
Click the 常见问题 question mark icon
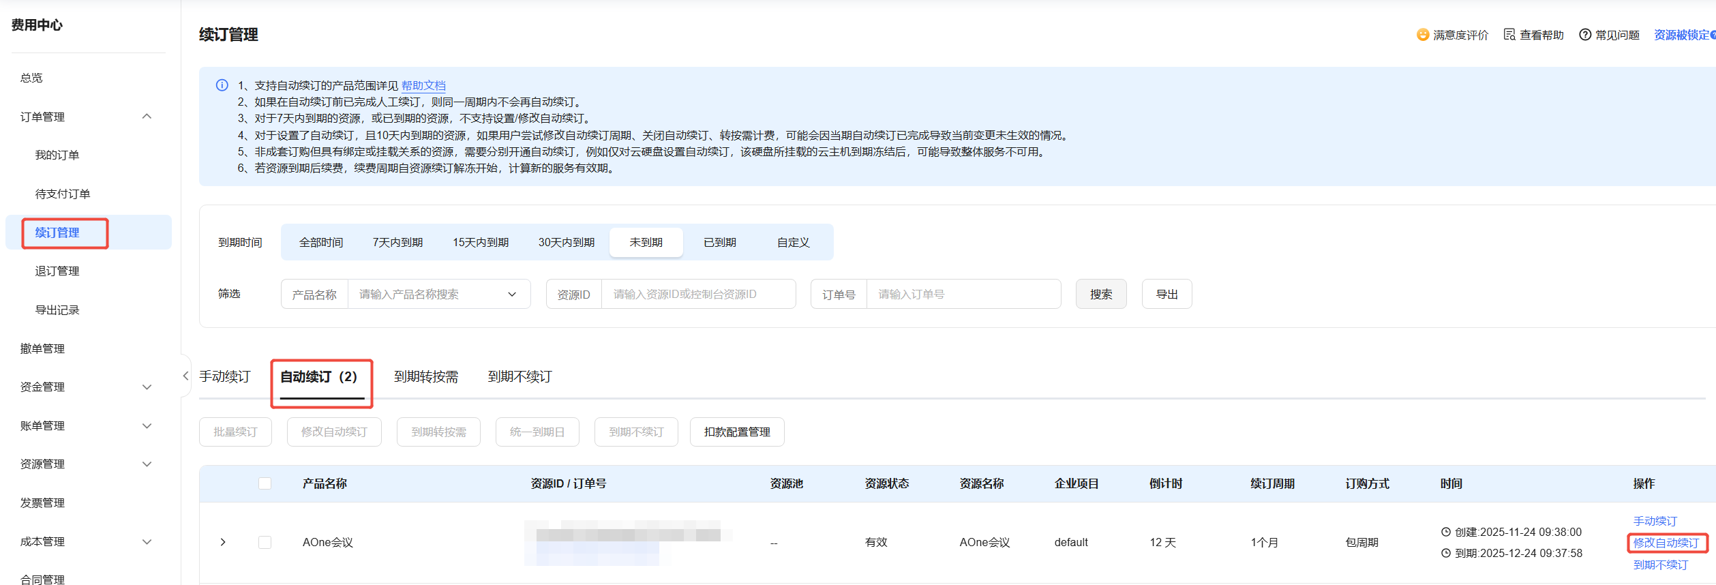[x=1585, y=35]
